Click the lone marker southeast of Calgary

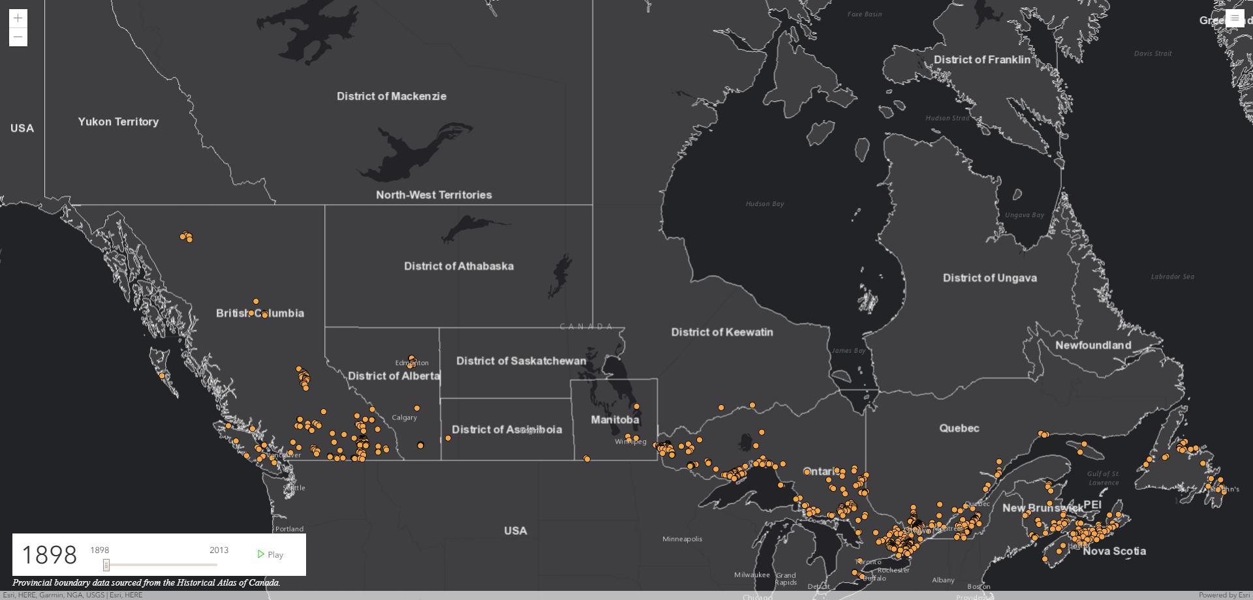(420, 445)
